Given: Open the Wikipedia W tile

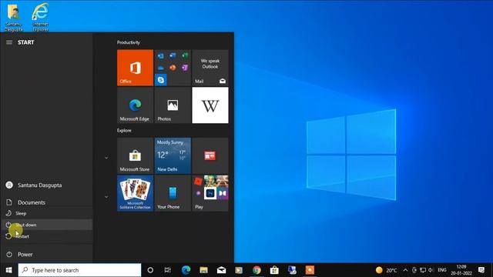Looking at the screenshot, I should coord(210,105).
